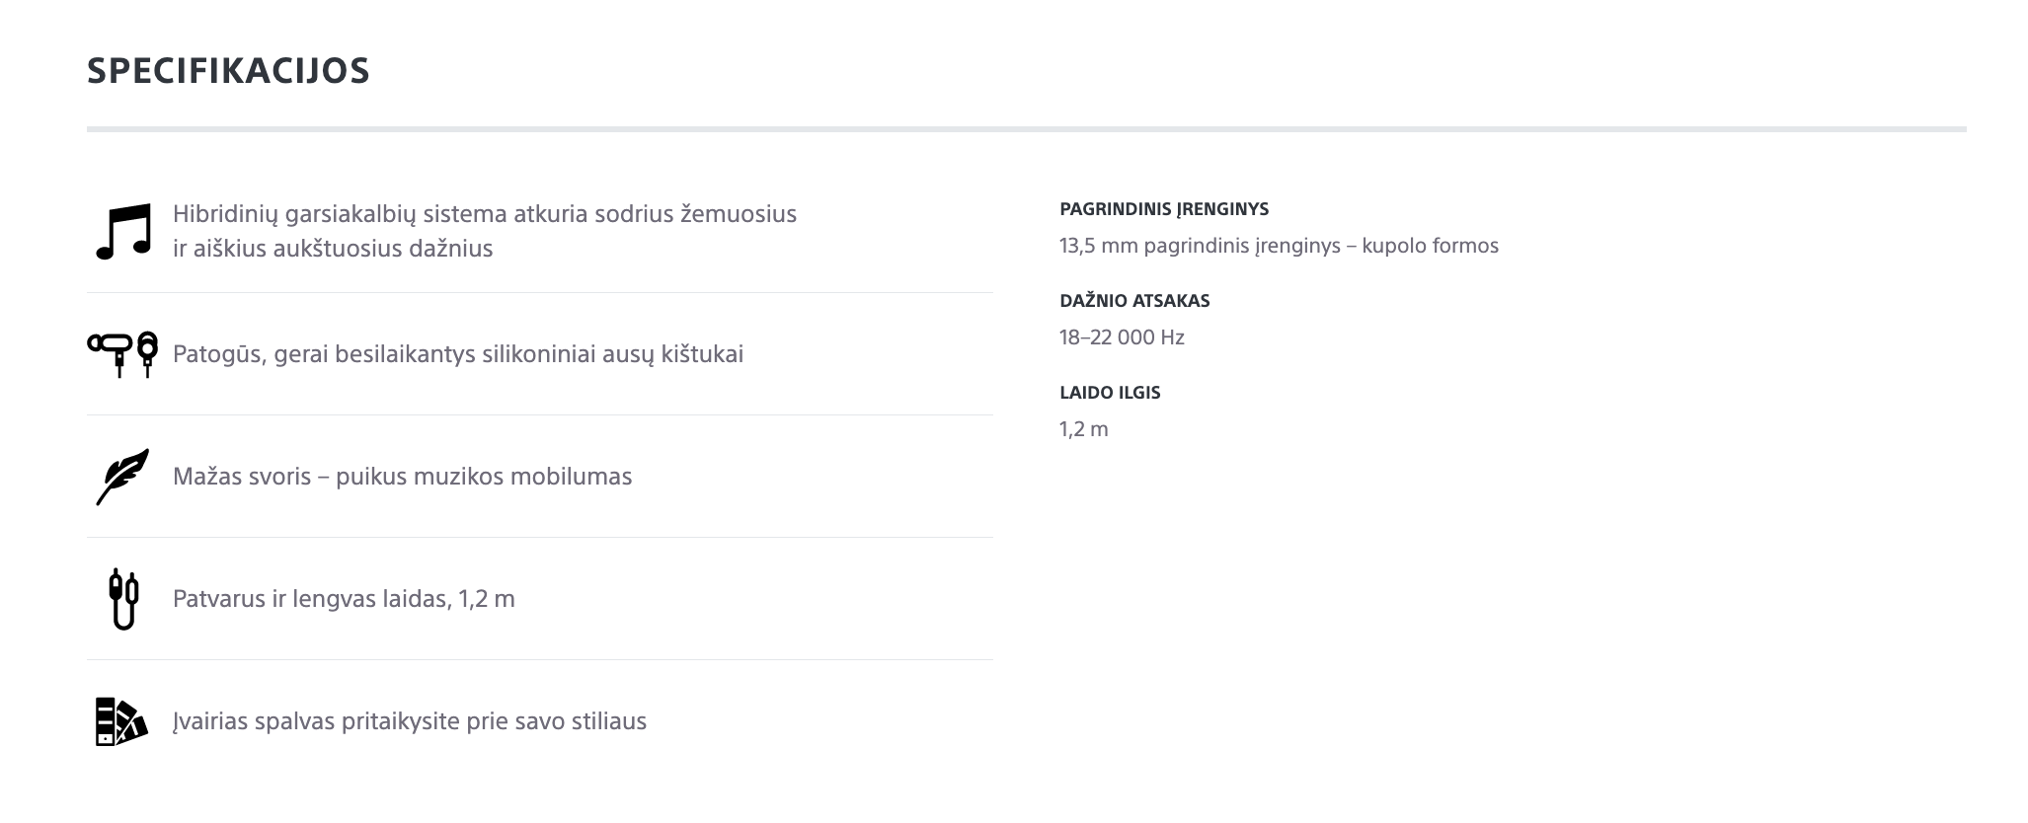This screenshot has width=2028, height=823.
Task: Click 'Mažas svoris – puikus muzikos mobilumas'
Action: 402,477
